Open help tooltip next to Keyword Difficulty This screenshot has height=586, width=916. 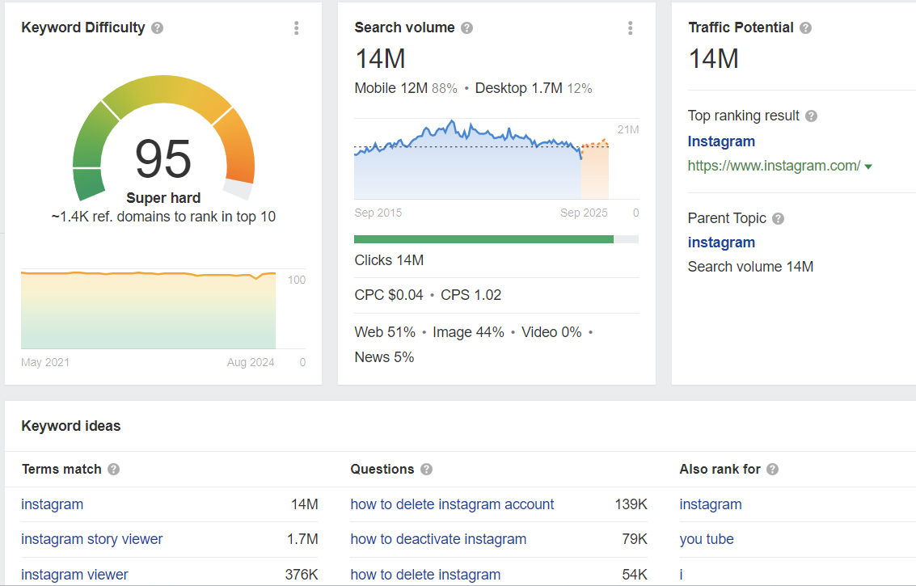pos(157,28)
